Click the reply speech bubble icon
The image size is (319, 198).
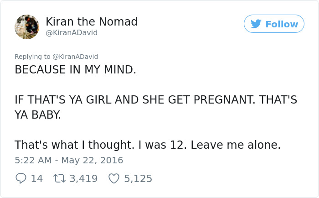21,178
